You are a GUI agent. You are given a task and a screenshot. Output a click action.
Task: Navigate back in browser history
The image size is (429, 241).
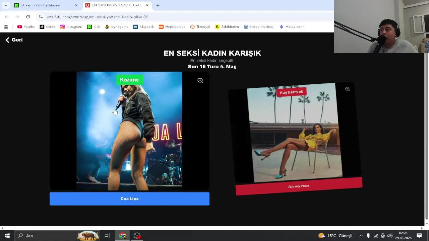tap(7, 17)
